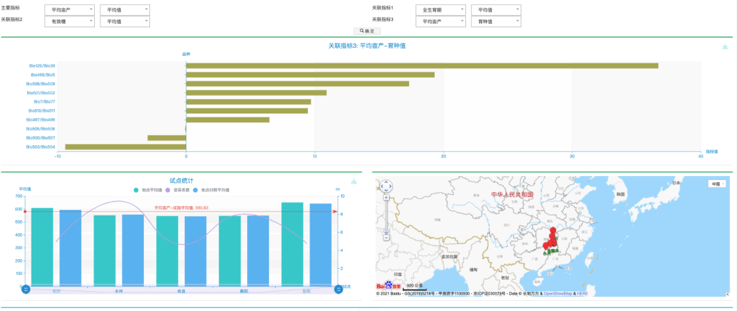This screenshot has width=737, height=311.
Task: Zoom out the Baidu map
Action: click(386, 237)
